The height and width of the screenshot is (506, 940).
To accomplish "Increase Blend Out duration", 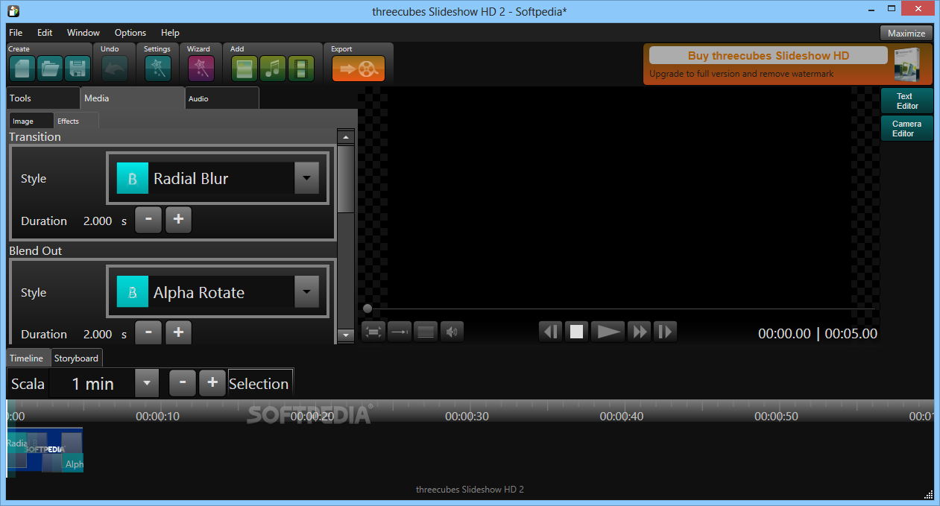I will pos(178,332).
